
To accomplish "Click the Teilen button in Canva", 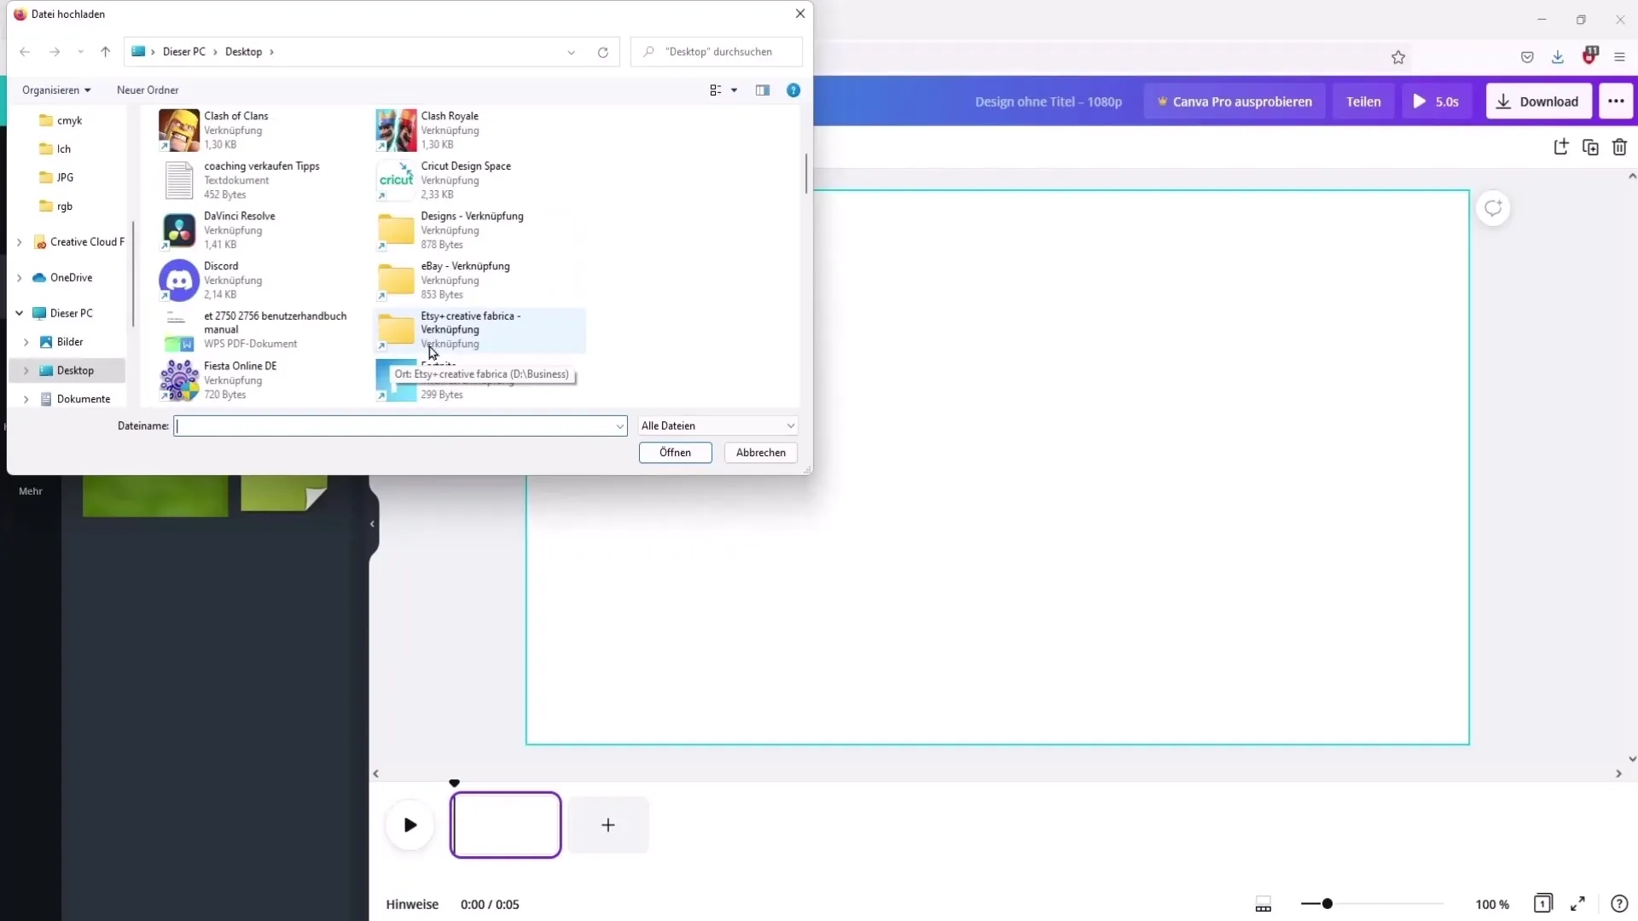I will [1363, 101].
